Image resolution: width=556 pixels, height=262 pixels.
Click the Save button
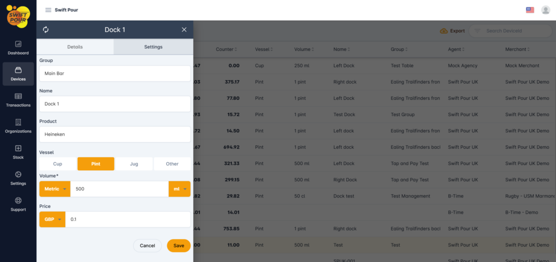point(179,246)
